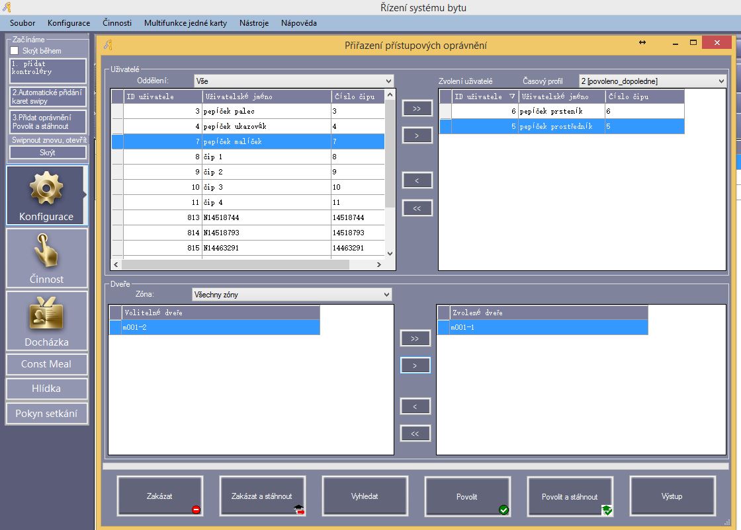Image resolution: width=741 pixels, height=530 pixels.
Task: Remove selected door with the < button
Action: (415, 406)
